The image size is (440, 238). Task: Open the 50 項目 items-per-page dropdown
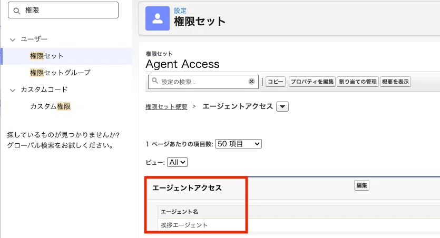[238, 144]
